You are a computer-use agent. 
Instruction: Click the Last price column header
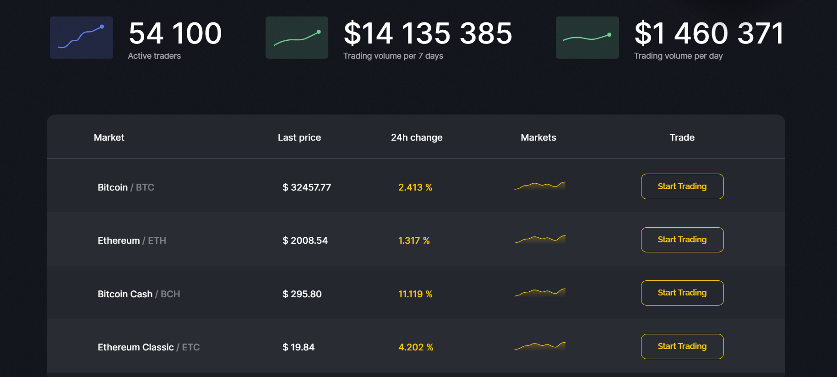[x=299, y=137]
